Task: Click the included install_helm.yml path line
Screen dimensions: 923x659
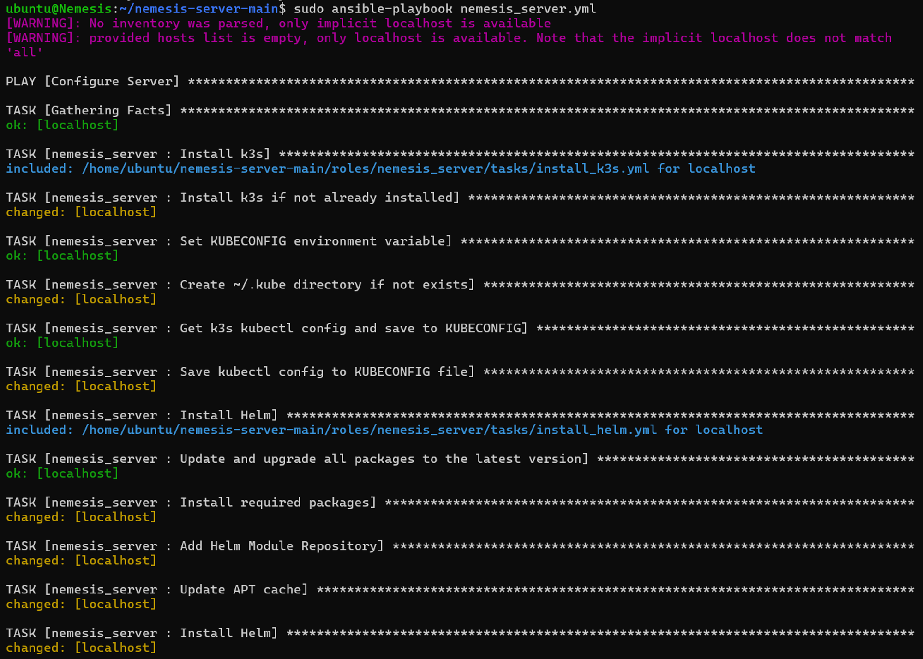Action: pyautogui.click(x=384, y=430)
